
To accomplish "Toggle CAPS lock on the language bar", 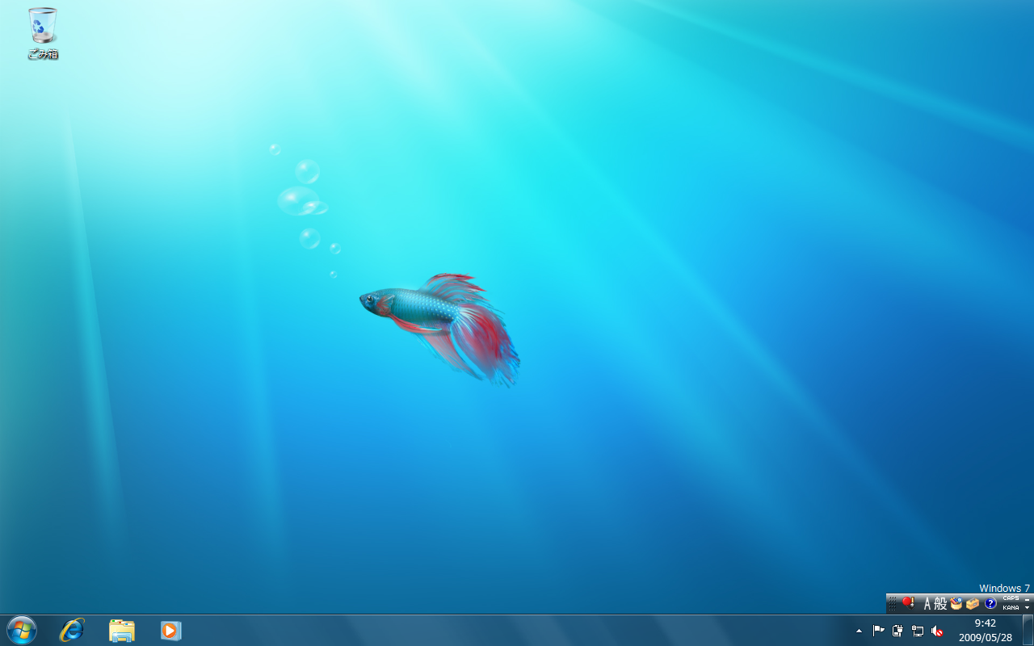I will [x=1011, y=598].
